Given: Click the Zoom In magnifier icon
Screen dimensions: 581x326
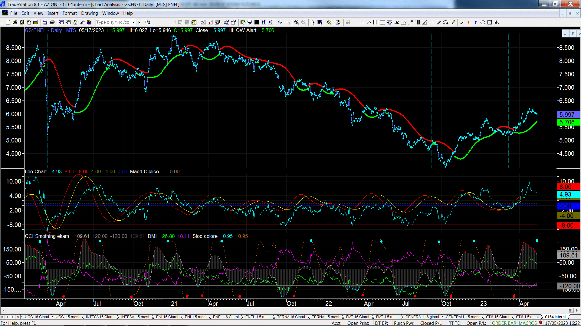Looking at the screenshot, I should click(x=297, y=22).
